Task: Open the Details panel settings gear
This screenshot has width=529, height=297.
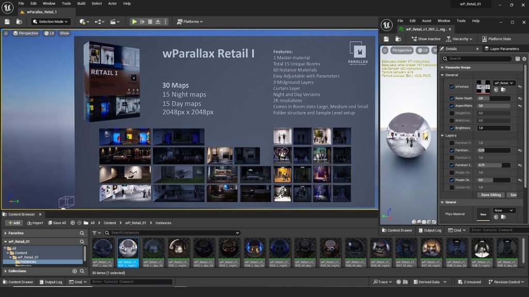Action: [524, 59]
